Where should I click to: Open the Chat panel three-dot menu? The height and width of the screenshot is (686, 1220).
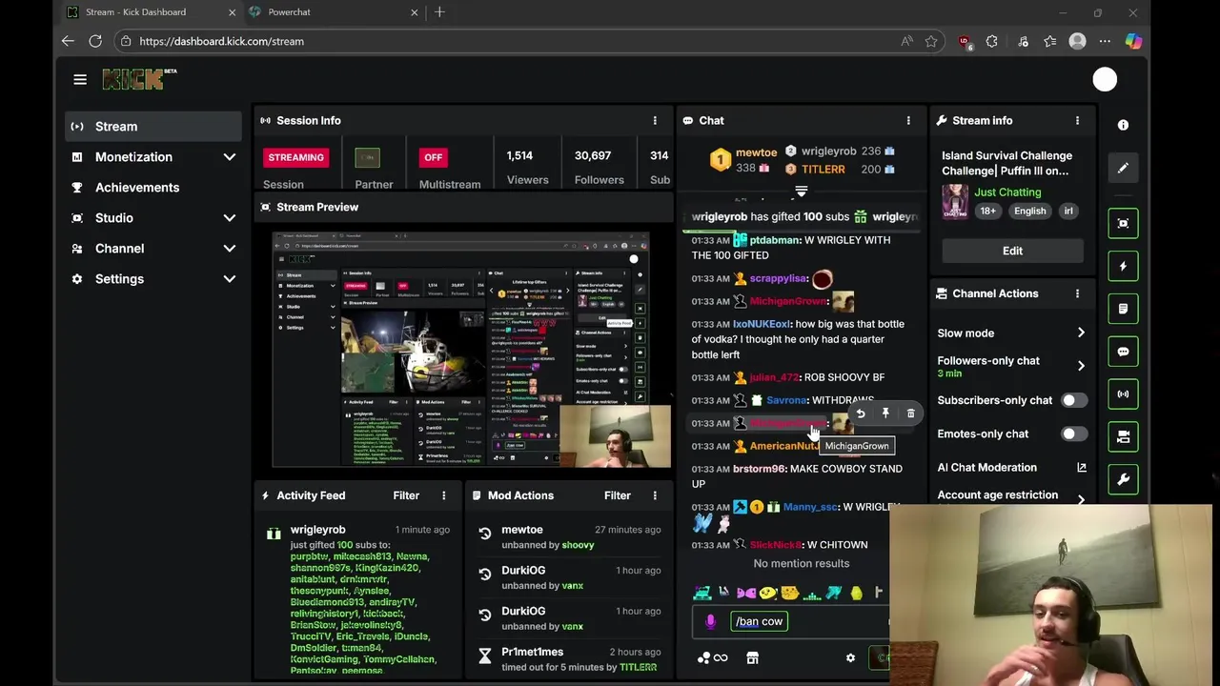(908, 121)
